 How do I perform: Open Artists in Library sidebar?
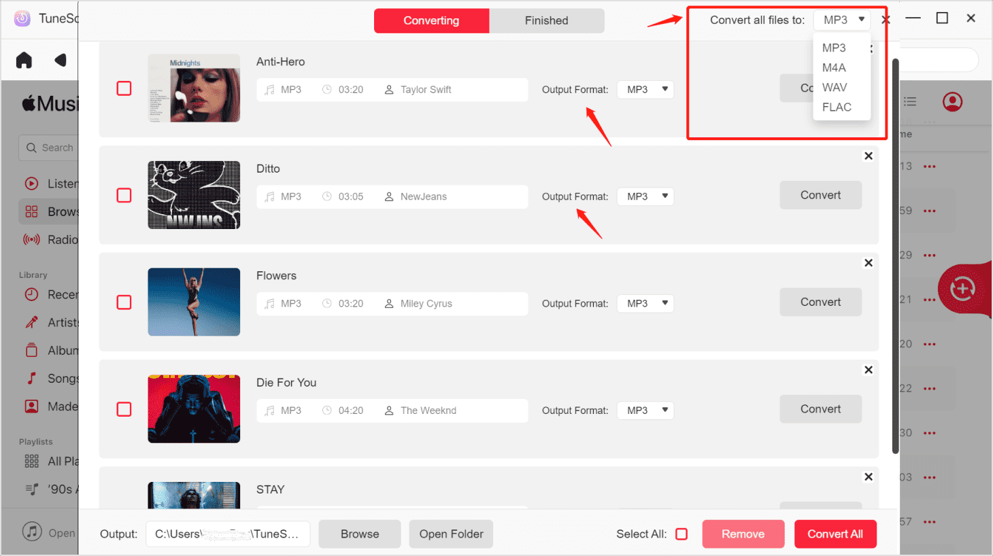(51, 322)
